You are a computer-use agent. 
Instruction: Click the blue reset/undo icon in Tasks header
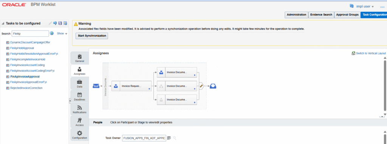tap(55, 23)
